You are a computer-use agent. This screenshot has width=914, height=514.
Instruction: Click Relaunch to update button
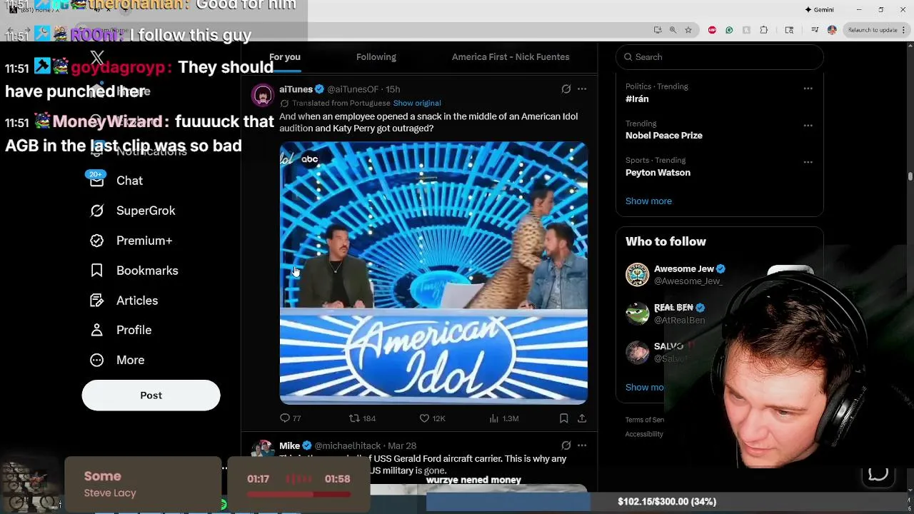point(873,30)
